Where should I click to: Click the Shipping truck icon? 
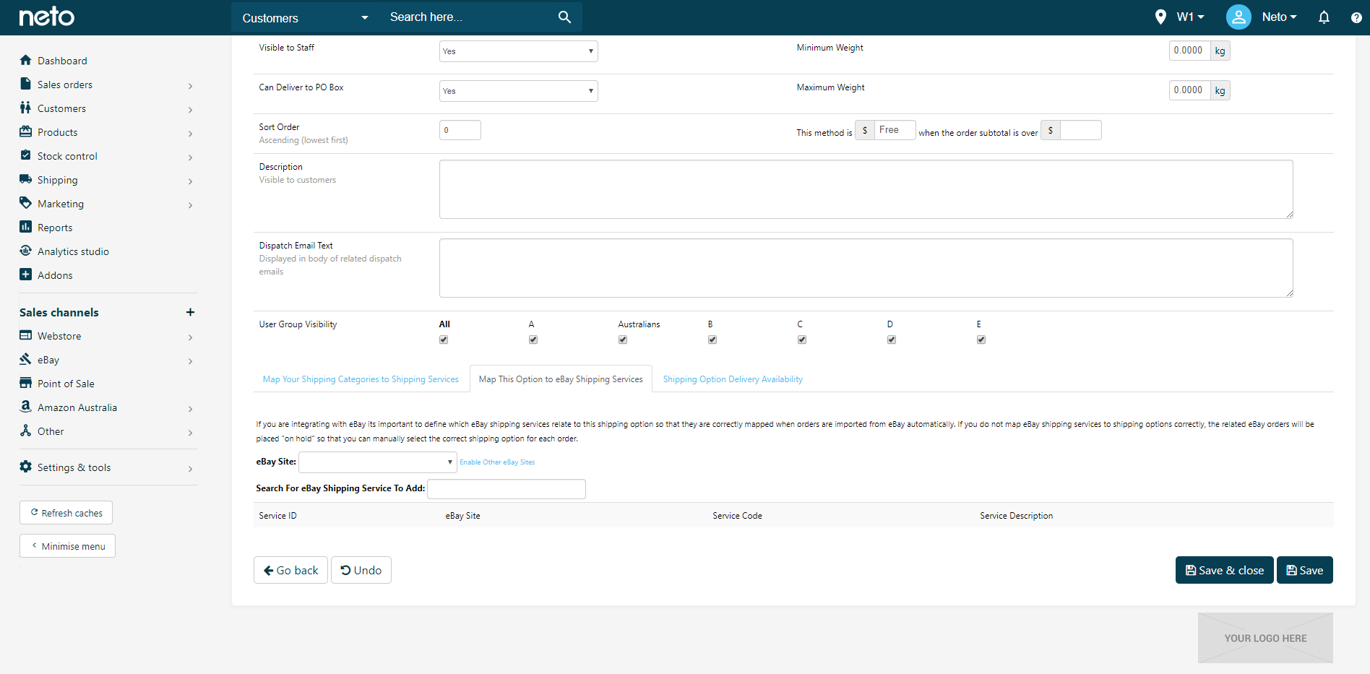(26, 179)
